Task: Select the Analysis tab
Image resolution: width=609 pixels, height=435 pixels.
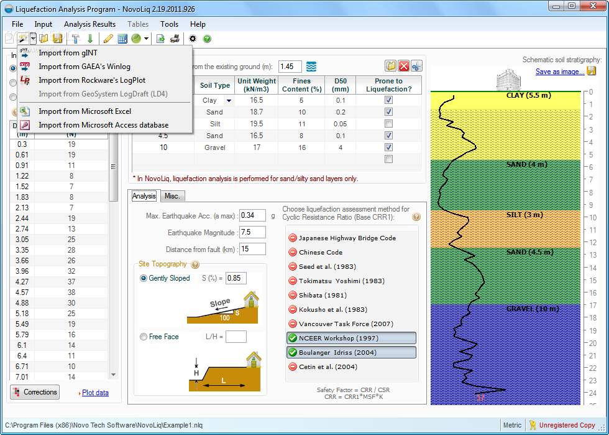Action: pos(144,195)
